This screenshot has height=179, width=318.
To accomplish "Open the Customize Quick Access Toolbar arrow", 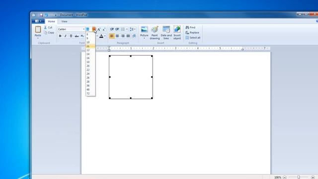I will pyautogui.click(x=55, y=15).
